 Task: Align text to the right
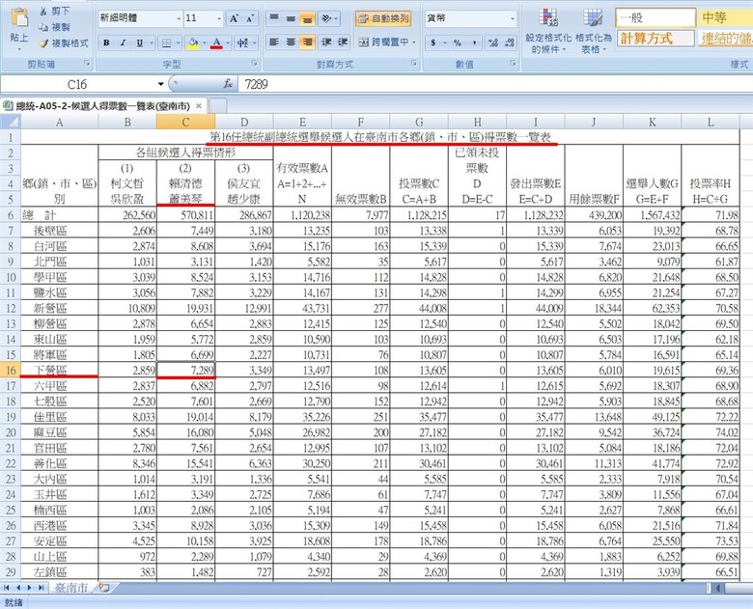click(x=307, y=42)
